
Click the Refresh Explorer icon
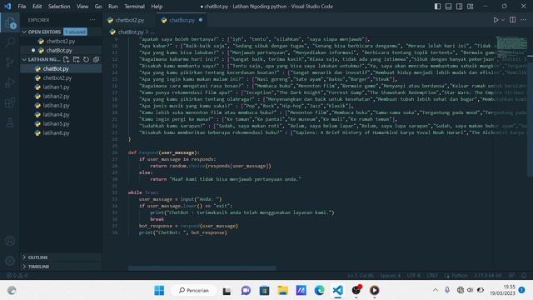click(x=87, y=59)
